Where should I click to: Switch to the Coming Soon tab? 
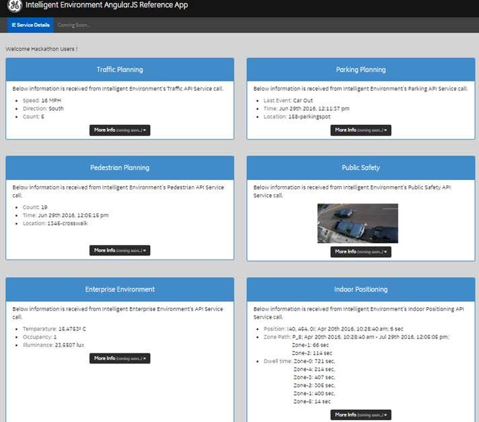click(73, 25)
